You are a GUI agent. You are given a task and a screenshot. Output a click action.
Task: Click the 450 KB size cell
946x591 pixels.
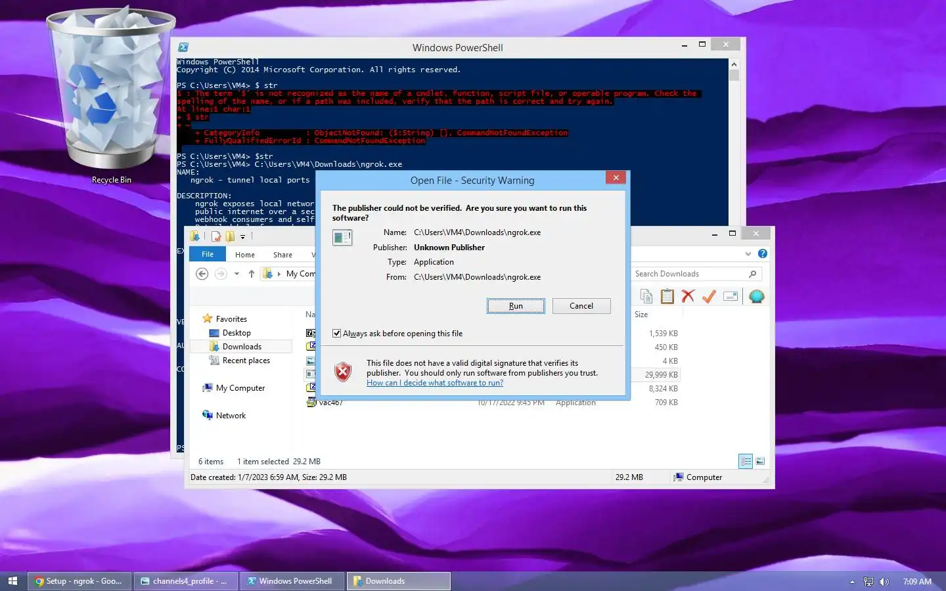(x=665, y=347)
